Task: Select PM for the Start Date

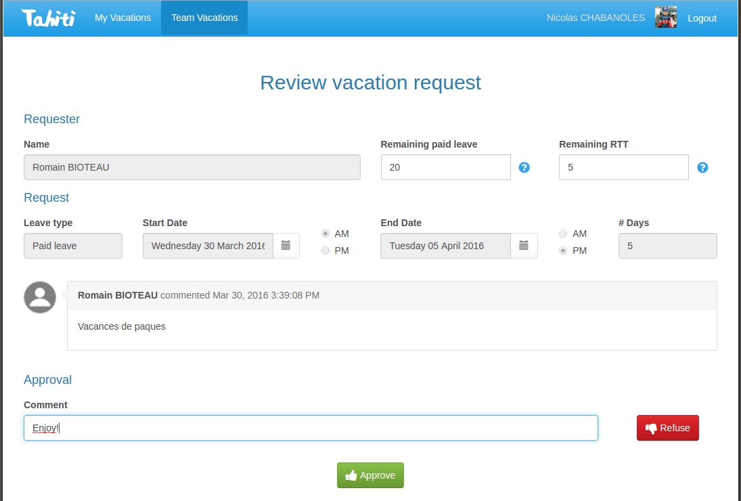Action: 325,250
